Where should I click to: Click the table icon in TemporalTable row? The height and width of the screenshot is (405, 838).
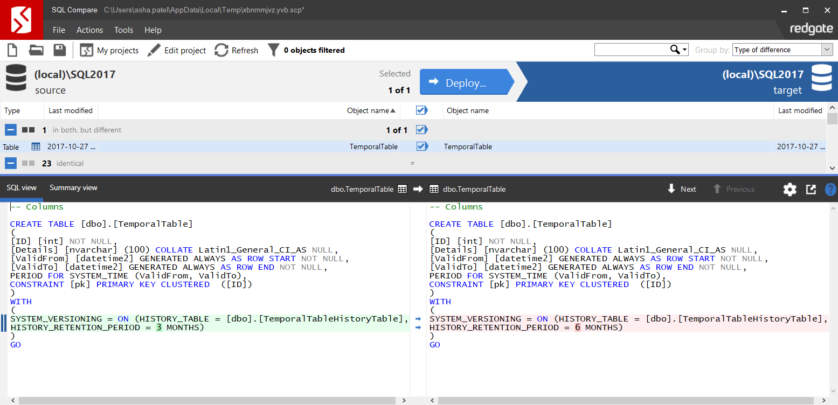point(36,146)
